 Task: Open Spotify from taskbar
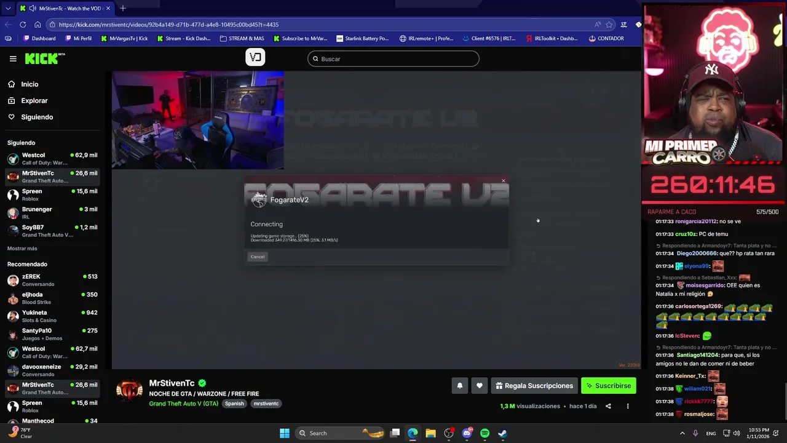click(484, 433)
